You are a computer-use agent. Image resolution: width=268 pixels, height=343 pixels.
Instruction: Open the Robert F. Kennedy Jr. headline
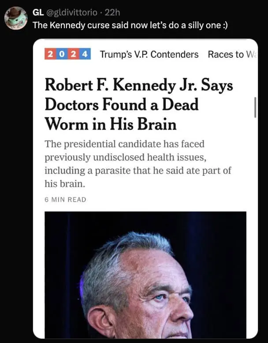pyautogui.click(x=138, y=105)
